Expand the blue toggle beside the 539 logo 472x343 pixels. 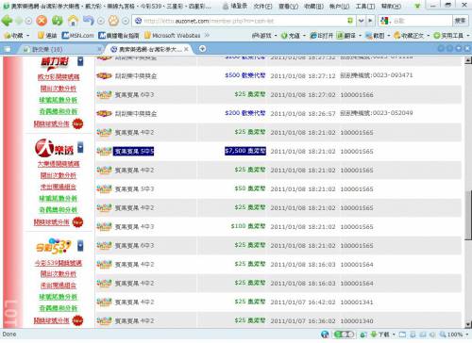pos(80,245)
